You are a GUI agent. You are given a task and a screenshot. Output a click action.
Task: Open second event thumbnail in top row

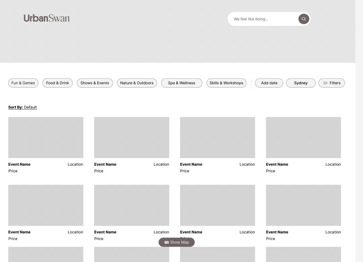click(x=132, y=138)
